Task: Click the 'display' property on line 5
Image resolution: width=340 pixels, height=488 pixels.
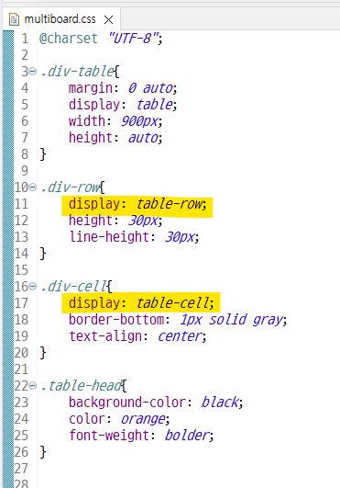Action: [94, 105]
